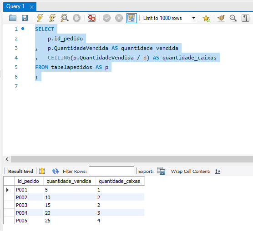253x231 pixels.
Task: Save the query as a favorite snippet
Action: click(206, 18)
